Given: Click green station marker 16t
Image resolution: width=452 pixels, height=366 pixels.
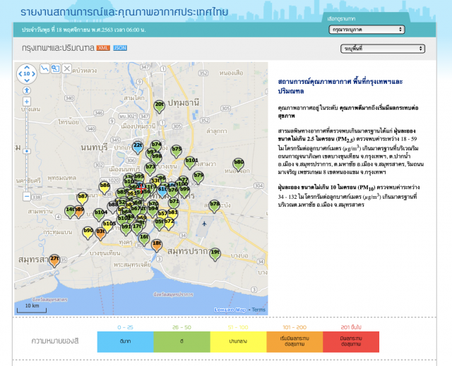Looking at the screenshot, I should (x=144, y=238).
